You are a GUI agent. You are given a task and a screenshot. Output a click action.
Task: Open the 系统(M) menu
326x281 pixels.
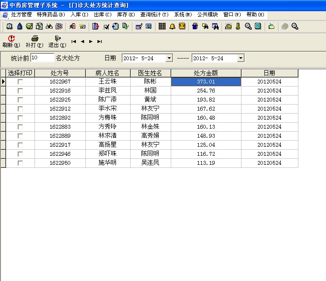pyautogui.click(x=183, y=15)
